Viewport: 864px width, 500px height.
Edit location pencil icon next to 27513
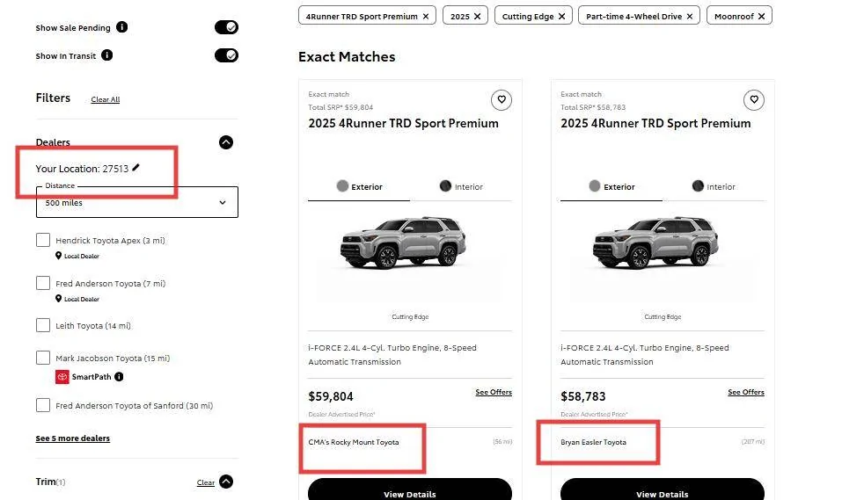[x=136, y=168]
